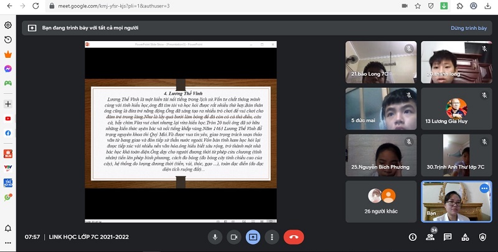Toggle the present screen button
Screen dimensions: 498x252
coord(253,237)
